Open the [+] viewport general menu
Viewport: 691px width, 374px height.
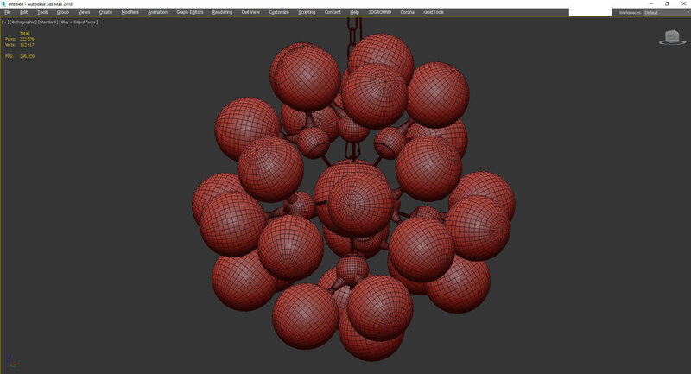point(4,22)
